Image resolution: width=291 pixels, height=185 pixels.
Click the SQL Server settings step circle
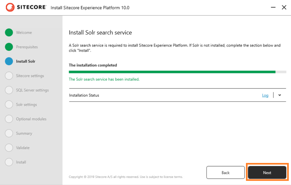click(x=9, y=90)
